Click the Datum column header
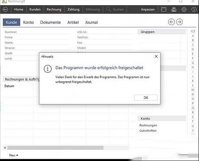 tap(9, 86)
